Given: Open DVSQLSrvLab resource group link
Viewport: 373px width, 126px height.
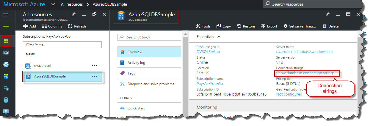Looking at the screenshot, I should pyautogui.click(x=208, y=51).
